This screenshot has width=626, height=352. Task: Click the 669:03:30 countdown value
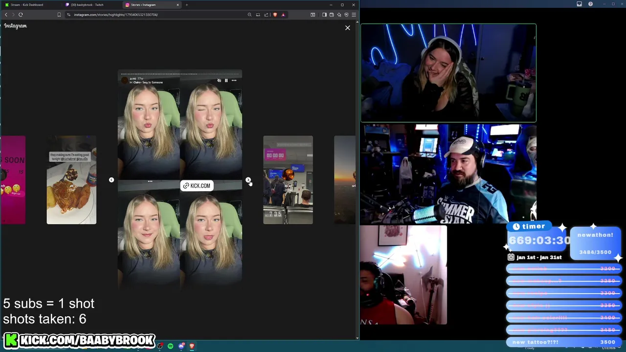[x=539, y=241]
